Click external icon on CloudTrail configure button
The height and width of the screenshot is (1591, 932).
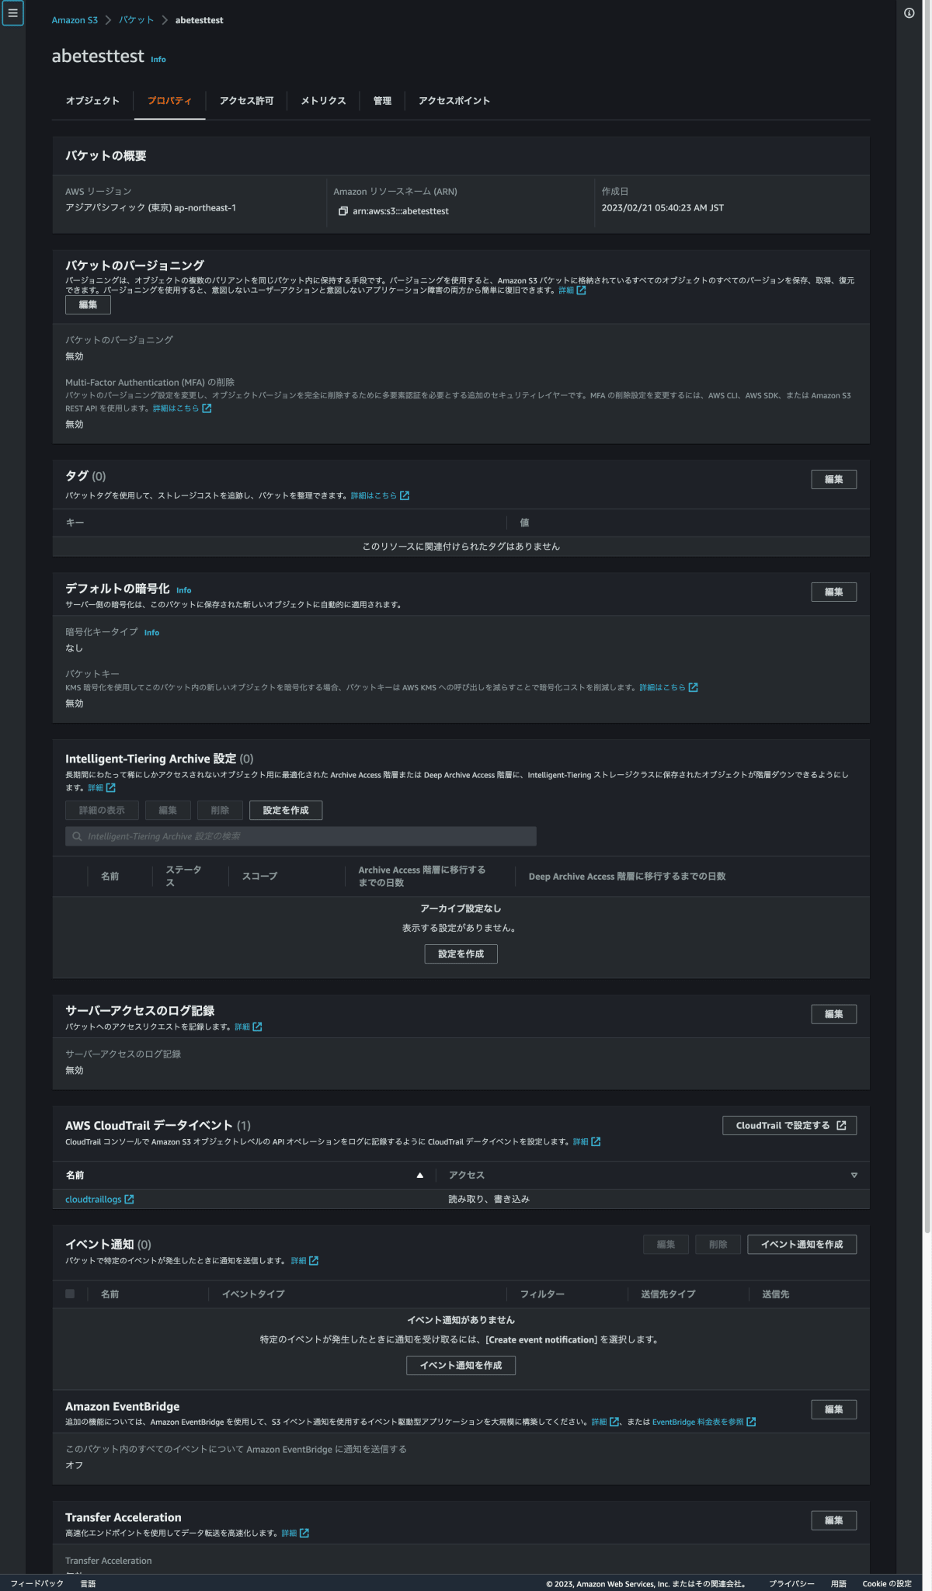point(841,1126)
